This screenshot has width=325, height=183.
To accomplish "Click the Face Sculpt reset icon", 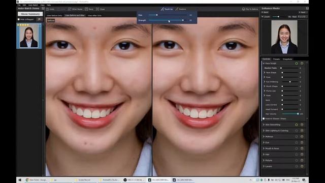I will (x=302, y=63).
